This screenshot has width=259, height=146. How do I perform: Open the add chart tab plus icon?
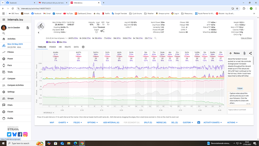click(83, 47)
